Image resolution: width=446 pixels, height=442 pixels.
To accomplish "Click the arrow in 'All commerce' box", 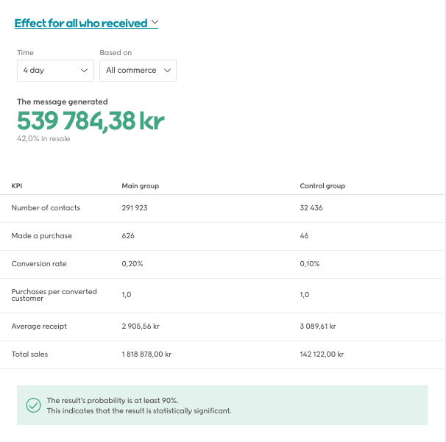I will (x=167, y=71).
